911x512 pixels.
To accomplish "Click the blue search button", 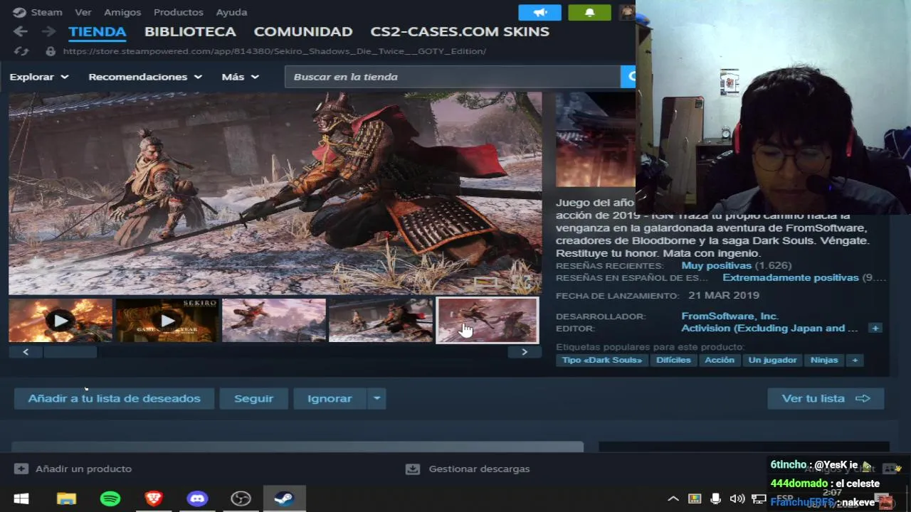I will point(628,77).
